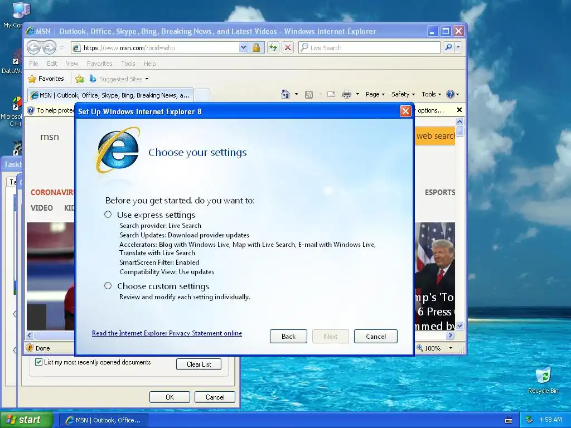Click the keyboard icon in the system tray
This screenshot has height=428, width=571.
509,420
